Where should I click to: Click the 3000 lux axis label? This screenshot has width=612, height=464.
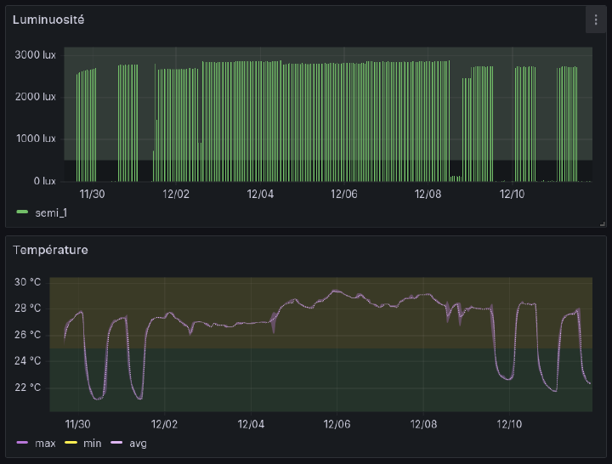click(x=35, y=55)
